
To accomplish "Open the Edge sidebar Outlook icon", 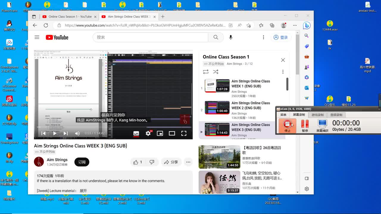I will coord(307,88).
